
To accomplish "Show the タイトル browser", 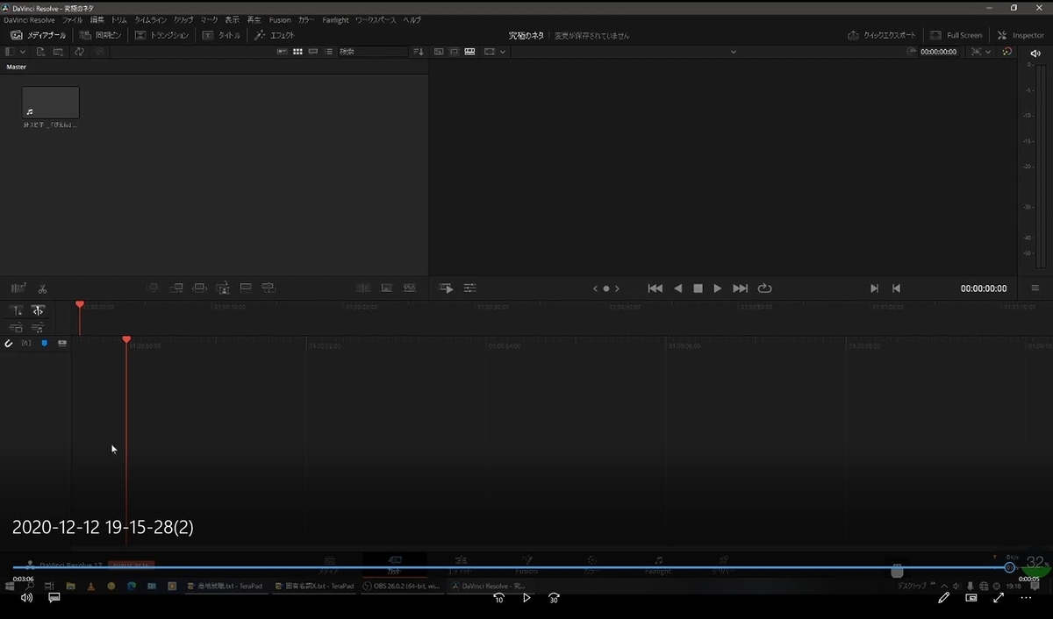I will pos(221,35).
